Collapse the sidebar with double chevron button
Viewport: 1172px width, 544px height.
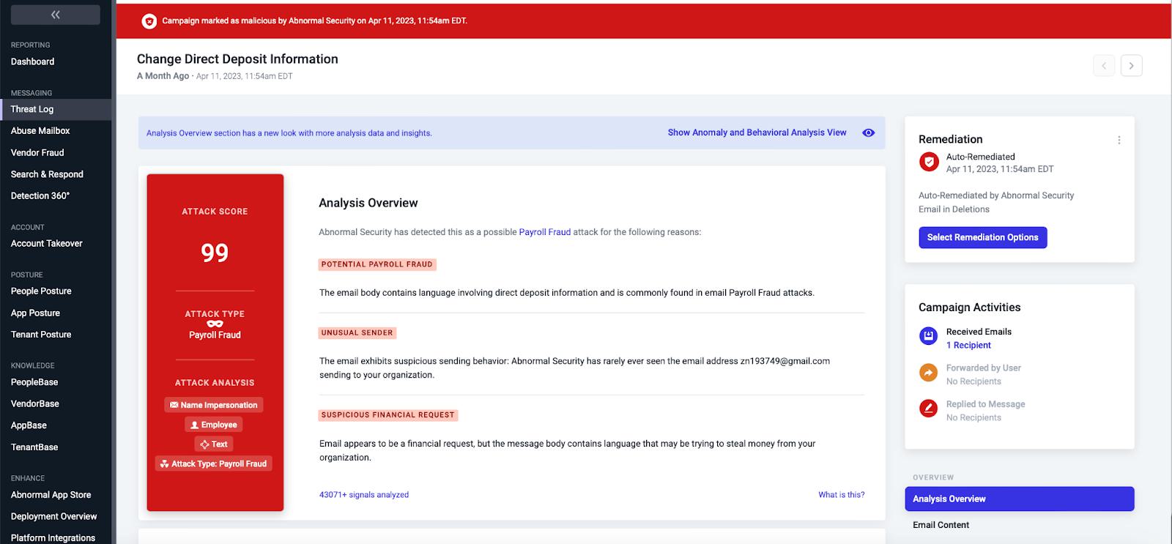pyautogui.click(x=55, y=15)
